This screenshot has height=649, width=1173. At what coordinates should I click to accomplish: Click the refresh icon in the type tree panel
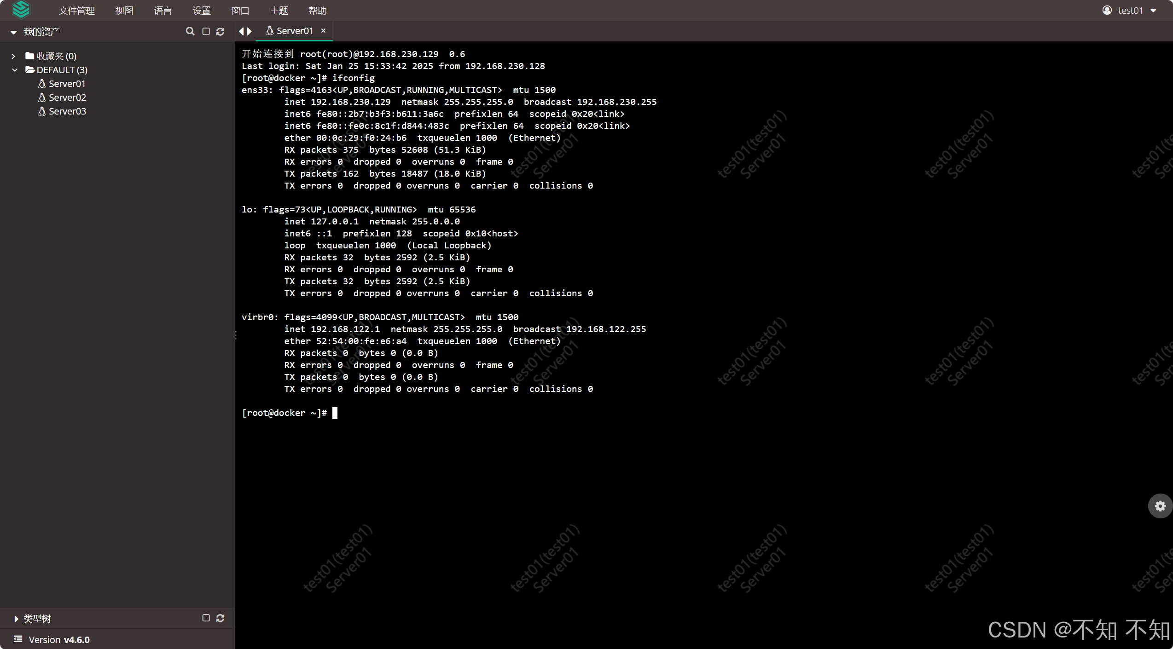pyautogui.click(x=221, y=618)
